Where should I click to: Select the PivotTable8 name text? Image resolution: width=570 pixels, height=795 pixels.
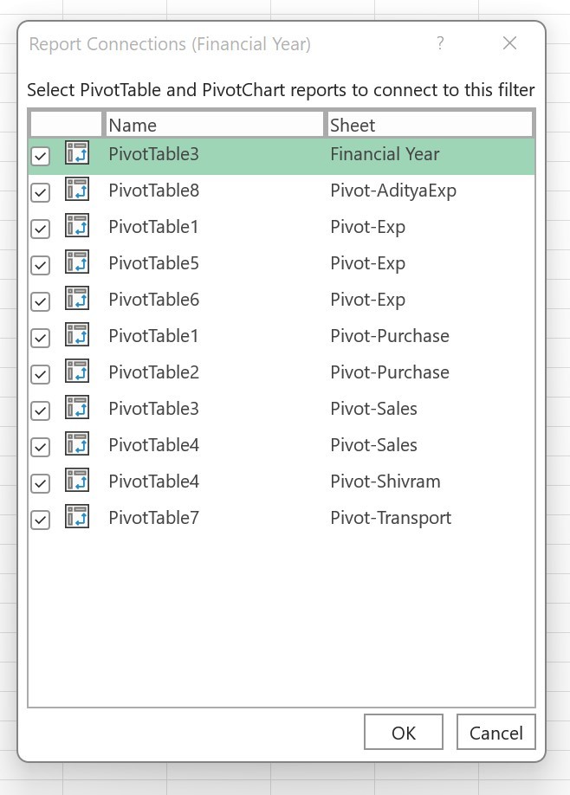(153, 191)
